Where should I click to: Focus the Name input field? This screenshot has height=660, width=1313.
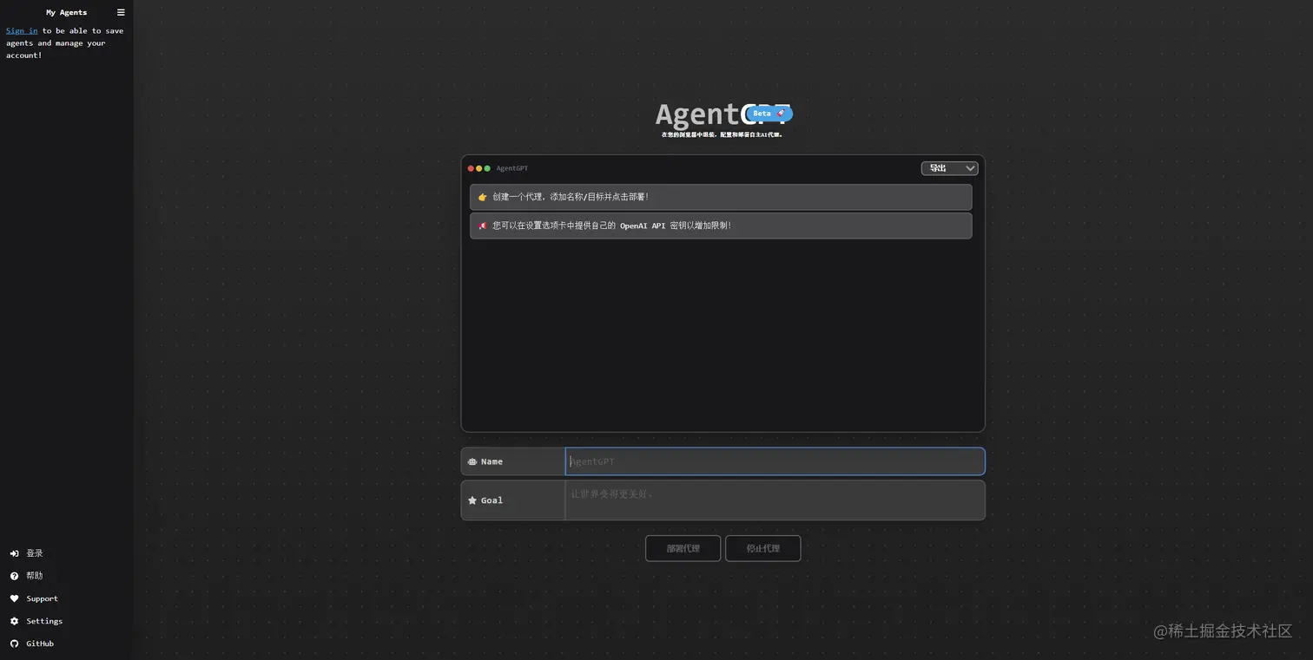tap(775, 461)
